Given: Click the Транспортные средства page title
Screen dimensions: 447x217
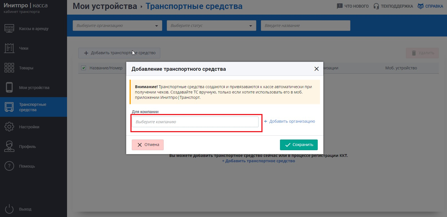Looking at the screenshot, I should point(194,6).
